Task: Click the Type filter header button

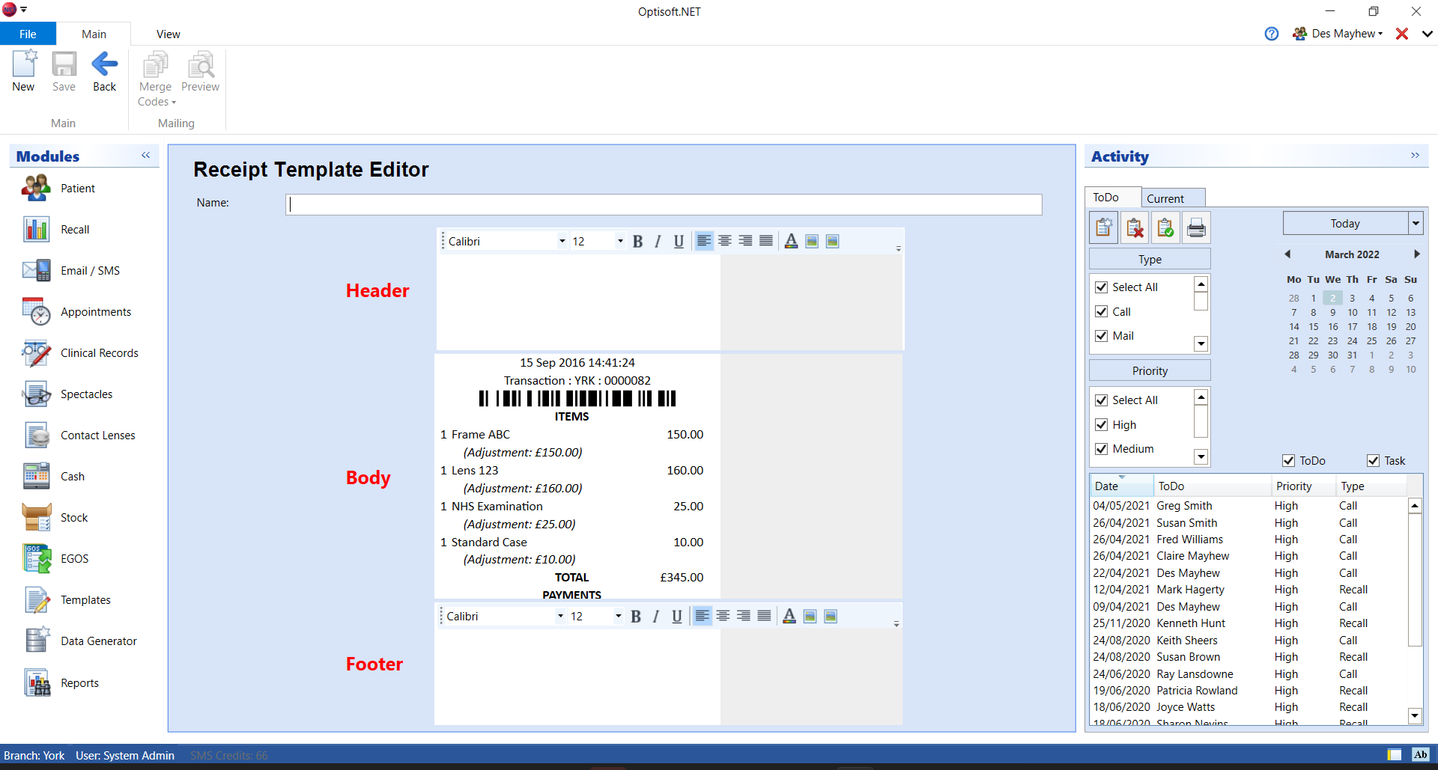Action: [1150, 260]
